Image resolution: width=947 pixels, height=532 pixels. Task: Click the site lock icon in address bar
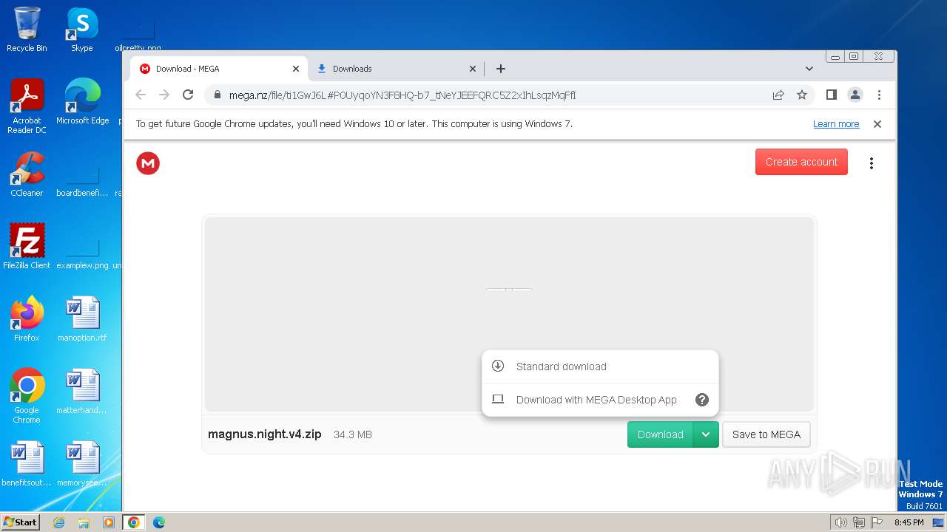(217, 95)
